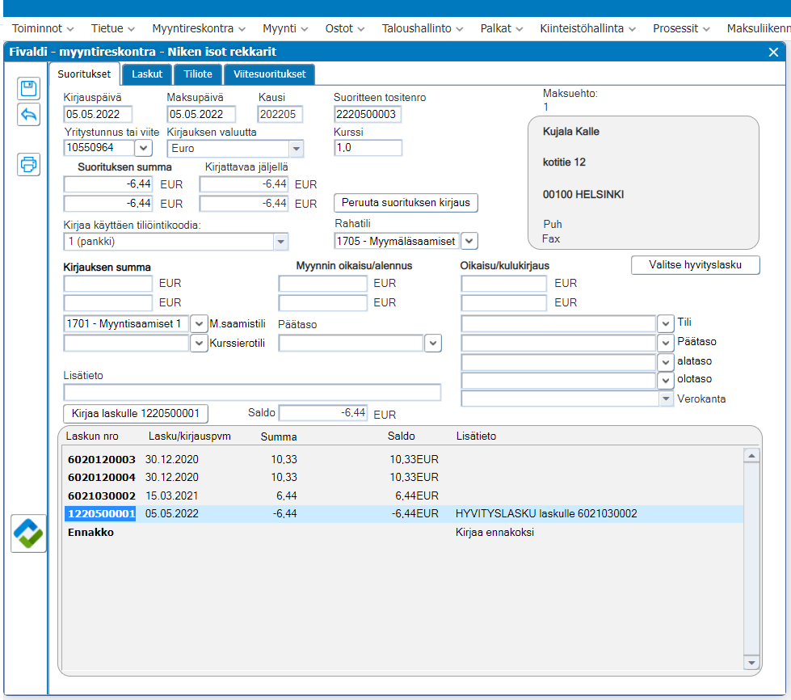
Task: Open the Myyntireskontra menu
Action: pos(199,29)
